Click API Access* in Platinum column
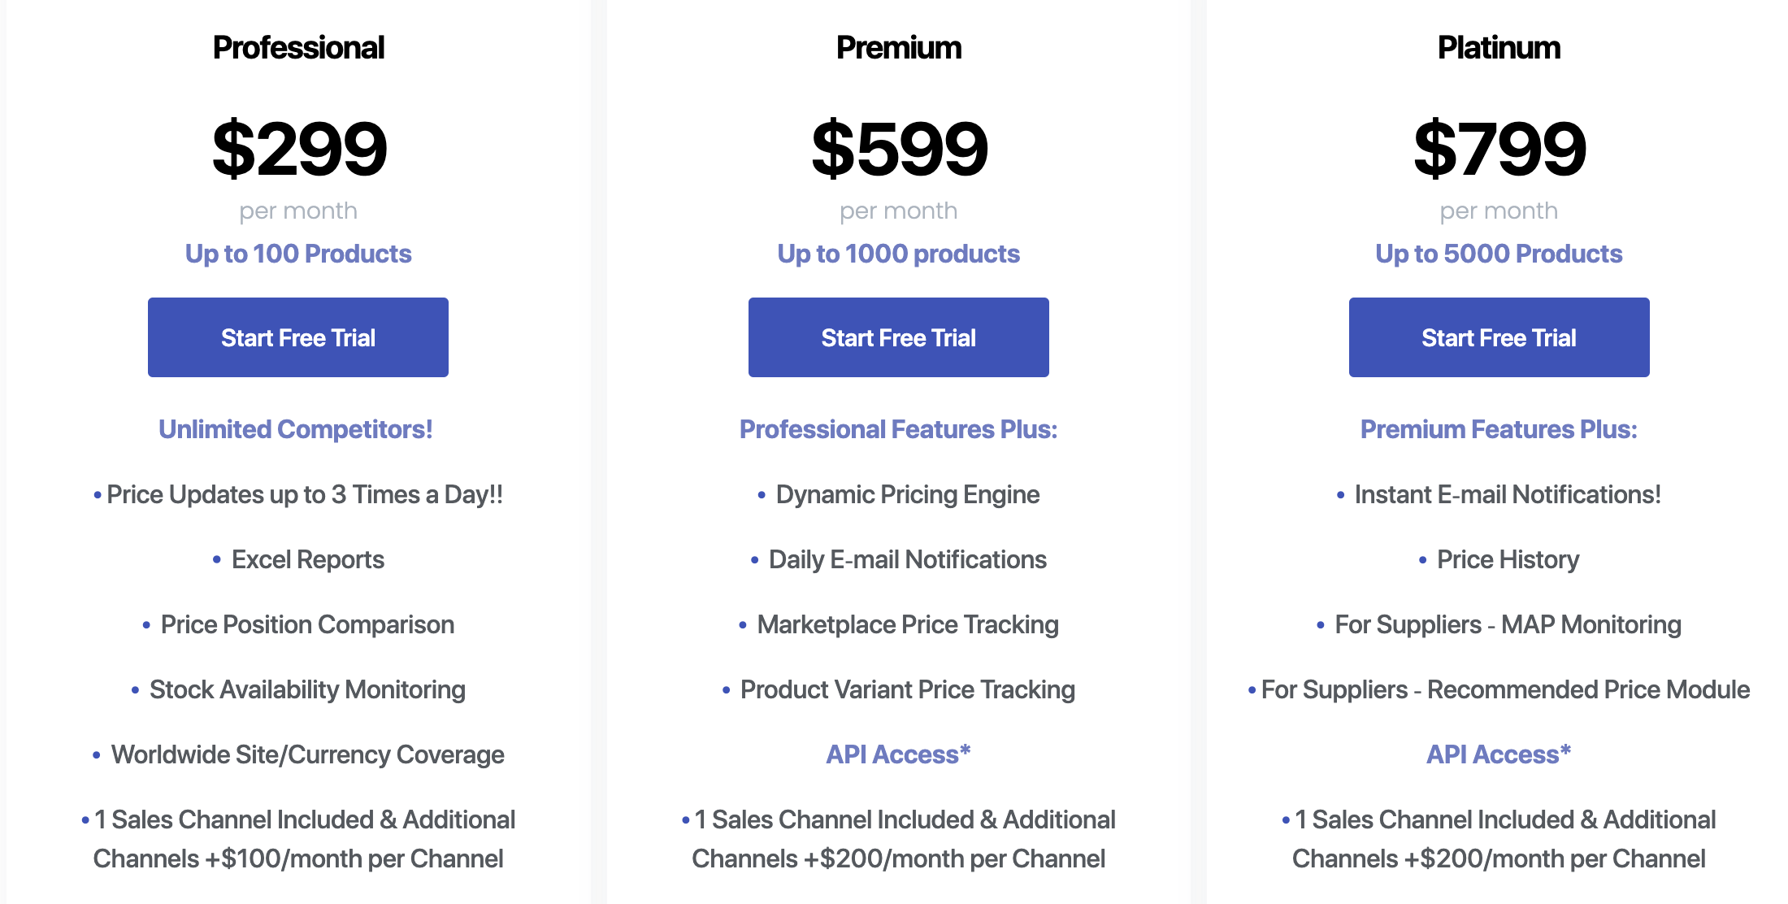The height and width of the screenshot is (904, 1788). coord(1499,754)
